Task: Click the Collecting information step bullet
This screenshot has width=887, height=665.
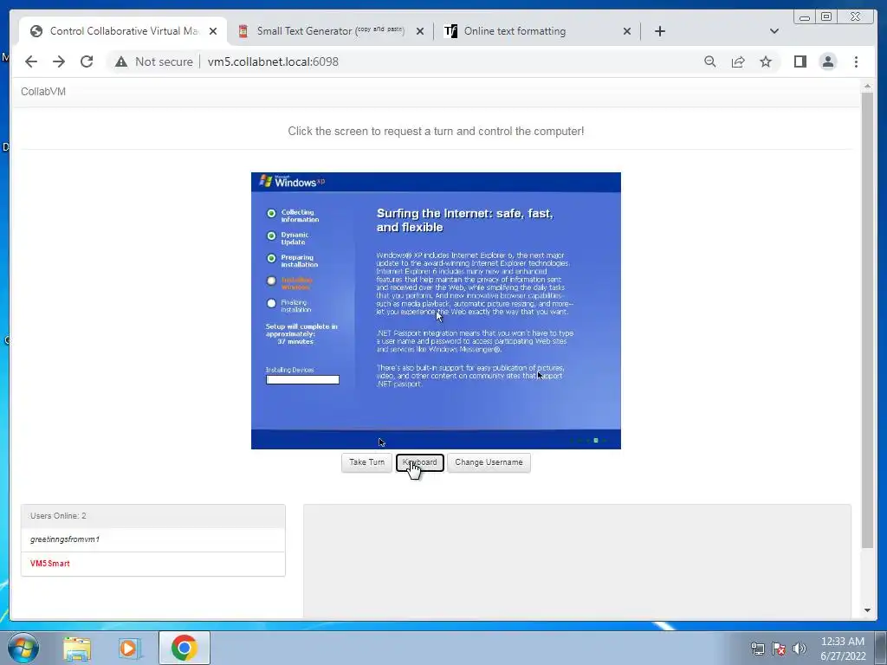Action: tap(271, 213)
